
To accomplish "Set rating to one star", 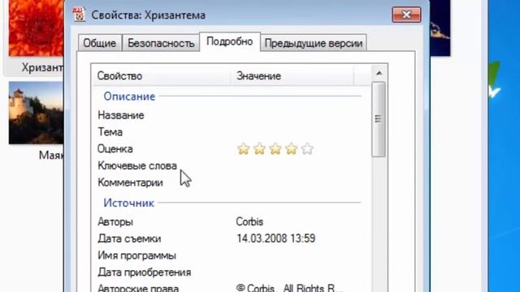I will [x=244, y=148].
